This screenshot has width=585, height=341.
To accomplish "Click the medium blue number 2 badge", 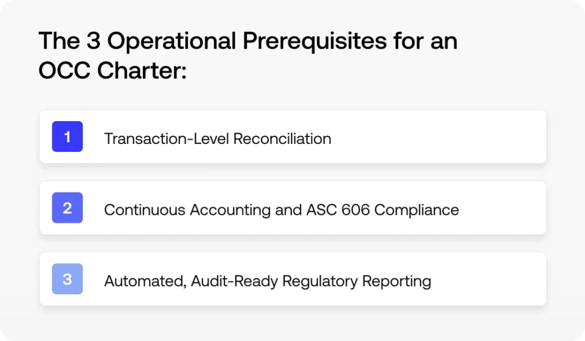I will click(x=67, y=208).
